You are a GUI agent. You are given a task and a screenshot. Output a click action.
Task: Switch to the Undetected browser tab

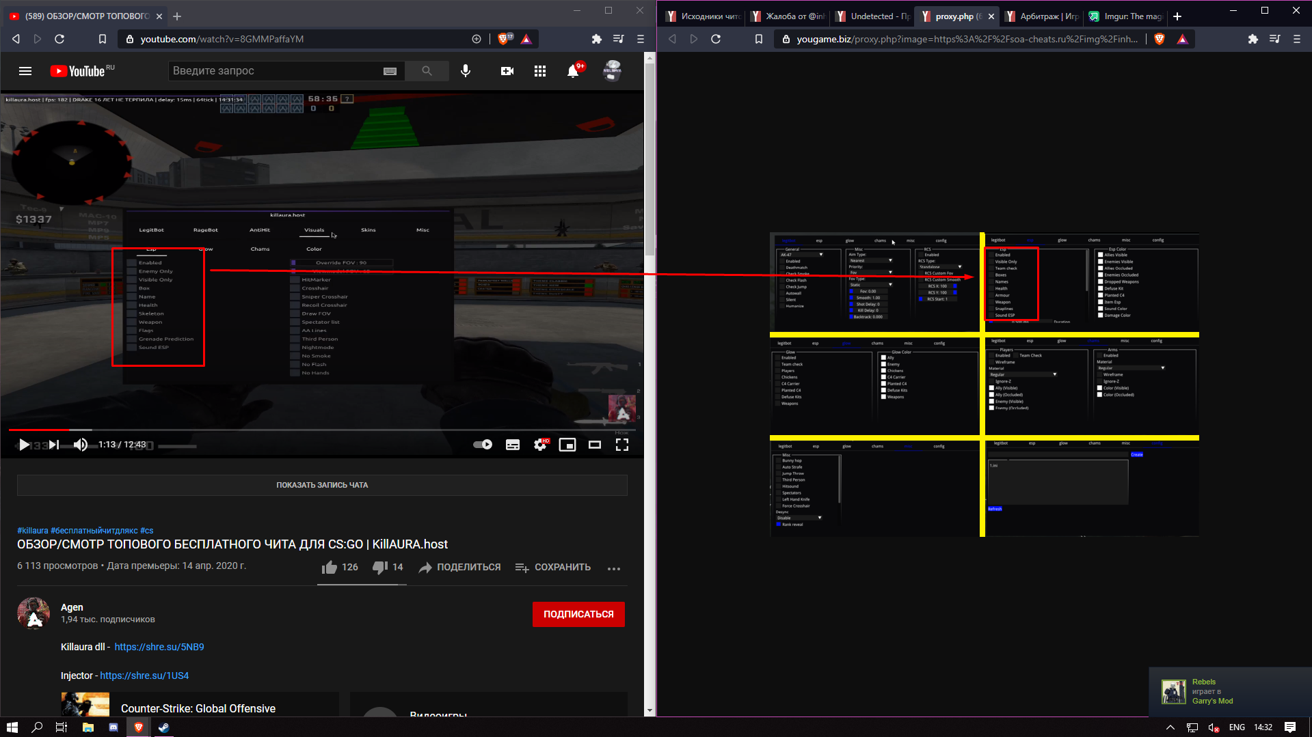(x=874, y=16)
